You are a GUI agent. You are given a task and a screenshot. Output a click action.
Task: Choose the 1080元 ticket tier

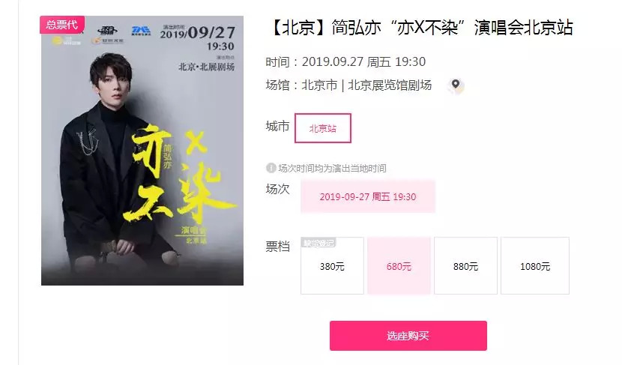click(535, 266)
